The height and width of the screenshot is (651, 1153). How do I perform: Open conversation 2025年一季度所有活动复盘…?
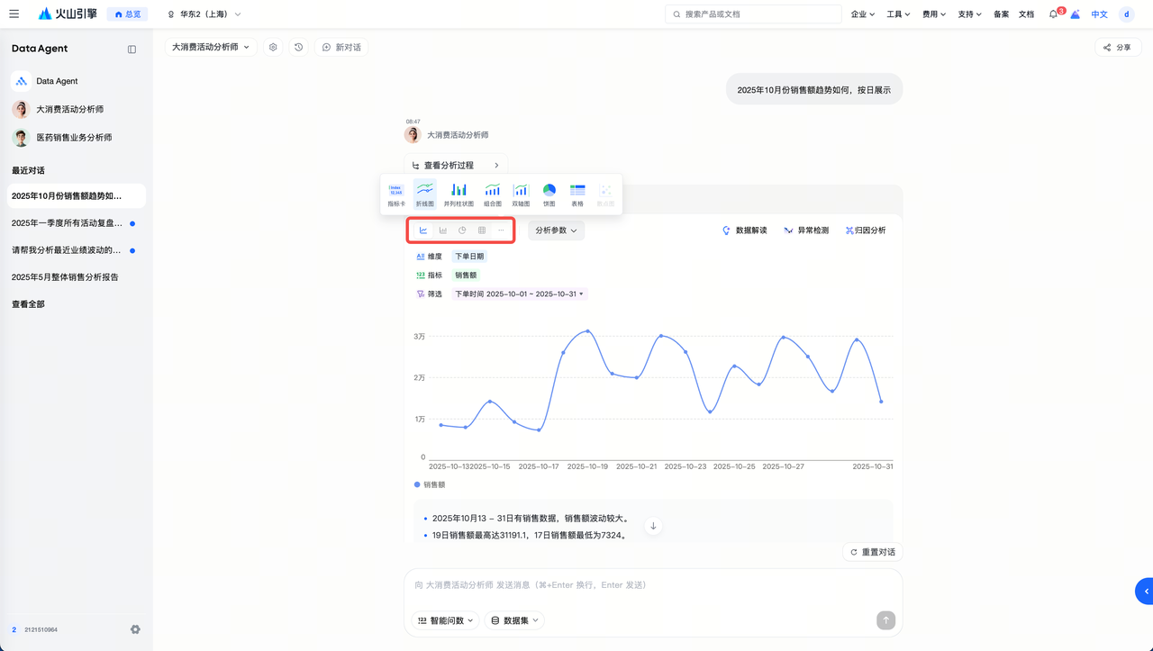(77, 223)
